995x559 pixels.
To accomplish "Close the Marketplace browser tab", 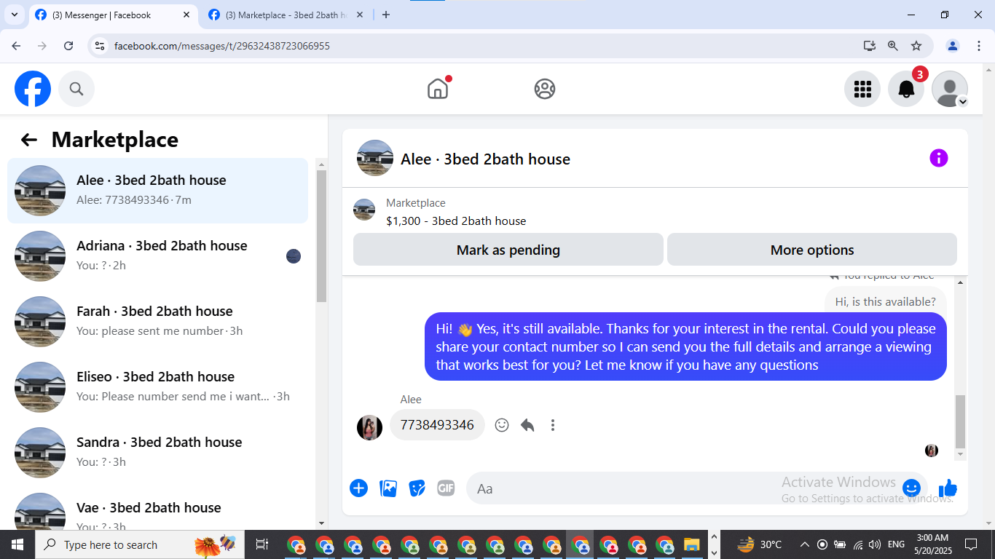I will 361,15.
